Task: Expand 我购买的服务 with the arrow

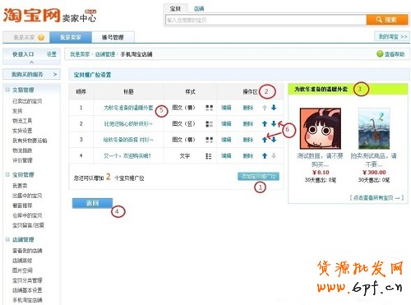Action: pos(55,74)
